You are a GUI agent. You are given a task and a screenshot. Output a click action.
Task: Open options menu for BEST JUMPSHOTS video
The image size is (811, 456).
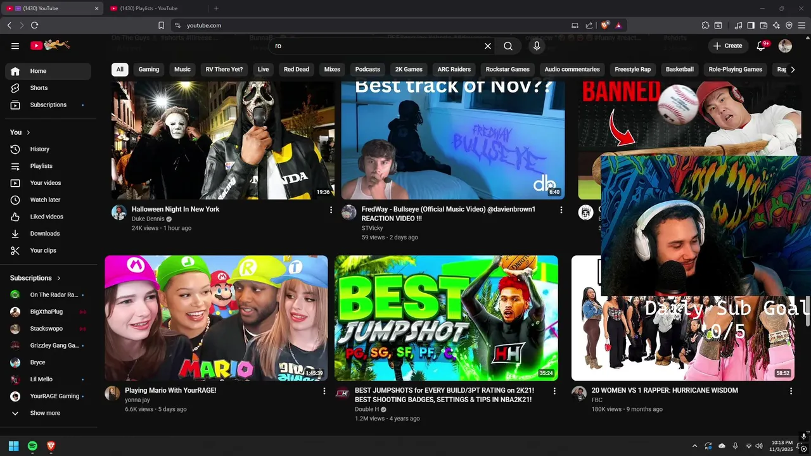click(554, 391)
